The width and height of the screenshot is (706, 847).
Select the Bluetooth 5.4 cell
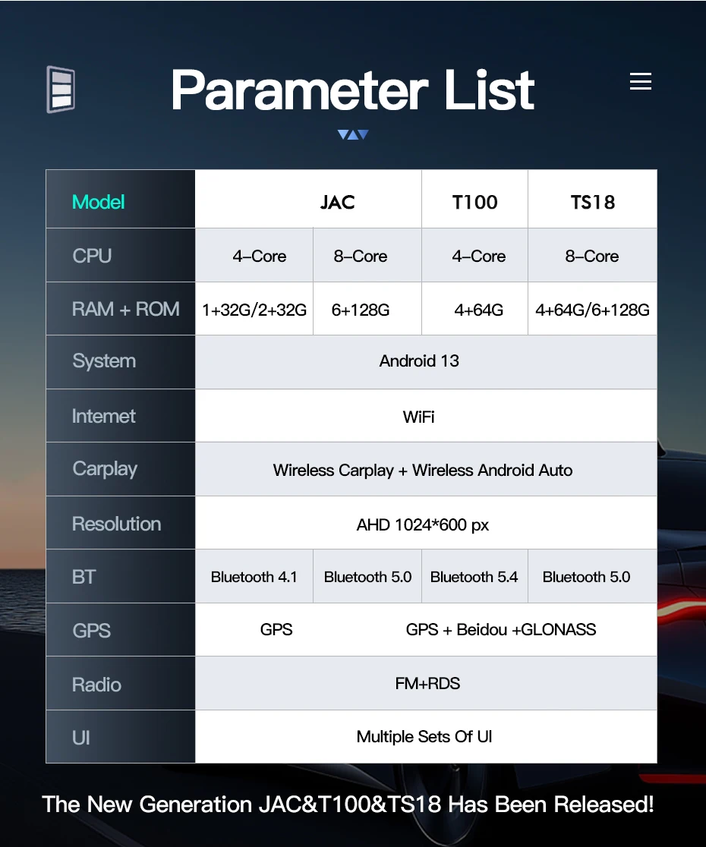click(474, 577)
